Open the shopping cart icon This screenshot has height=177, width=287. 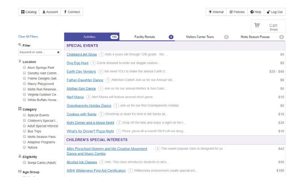257,25
